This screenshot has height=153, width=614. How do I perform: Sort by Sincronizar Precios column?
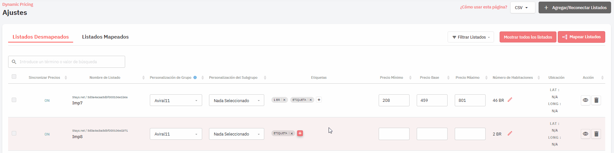click(x=66, y=78)
